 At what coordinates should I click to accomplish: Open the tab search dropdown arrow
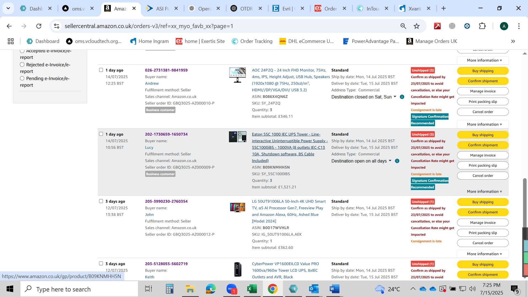(x=8, y=9)
